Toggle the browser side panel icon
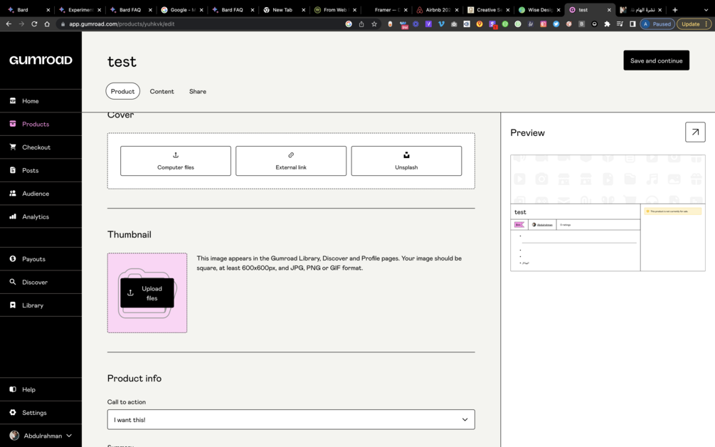715x447 pixels. pos(632,23)
